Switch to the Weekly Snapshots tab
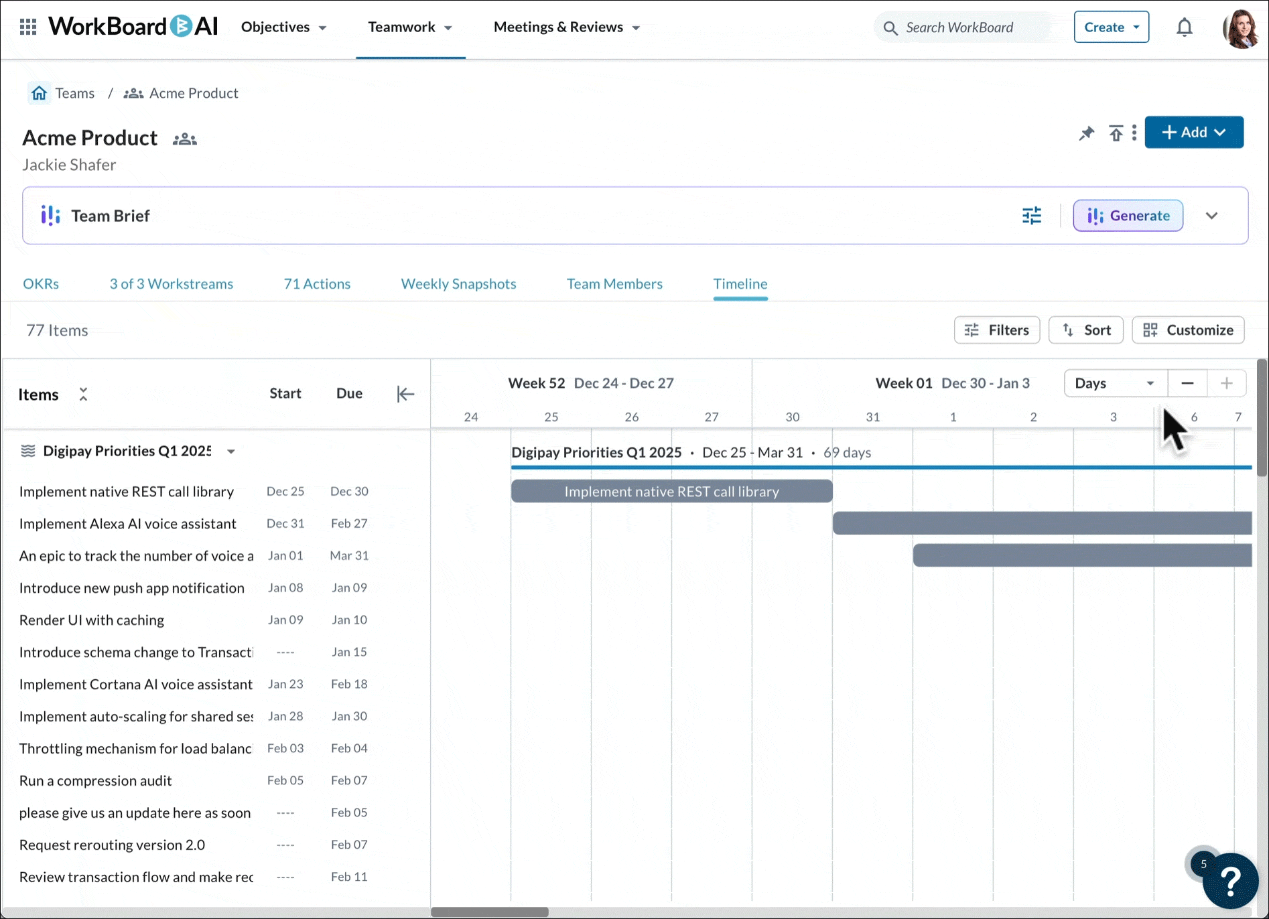The width and height of the screenshot is (1269, 919). click(458, 284)
